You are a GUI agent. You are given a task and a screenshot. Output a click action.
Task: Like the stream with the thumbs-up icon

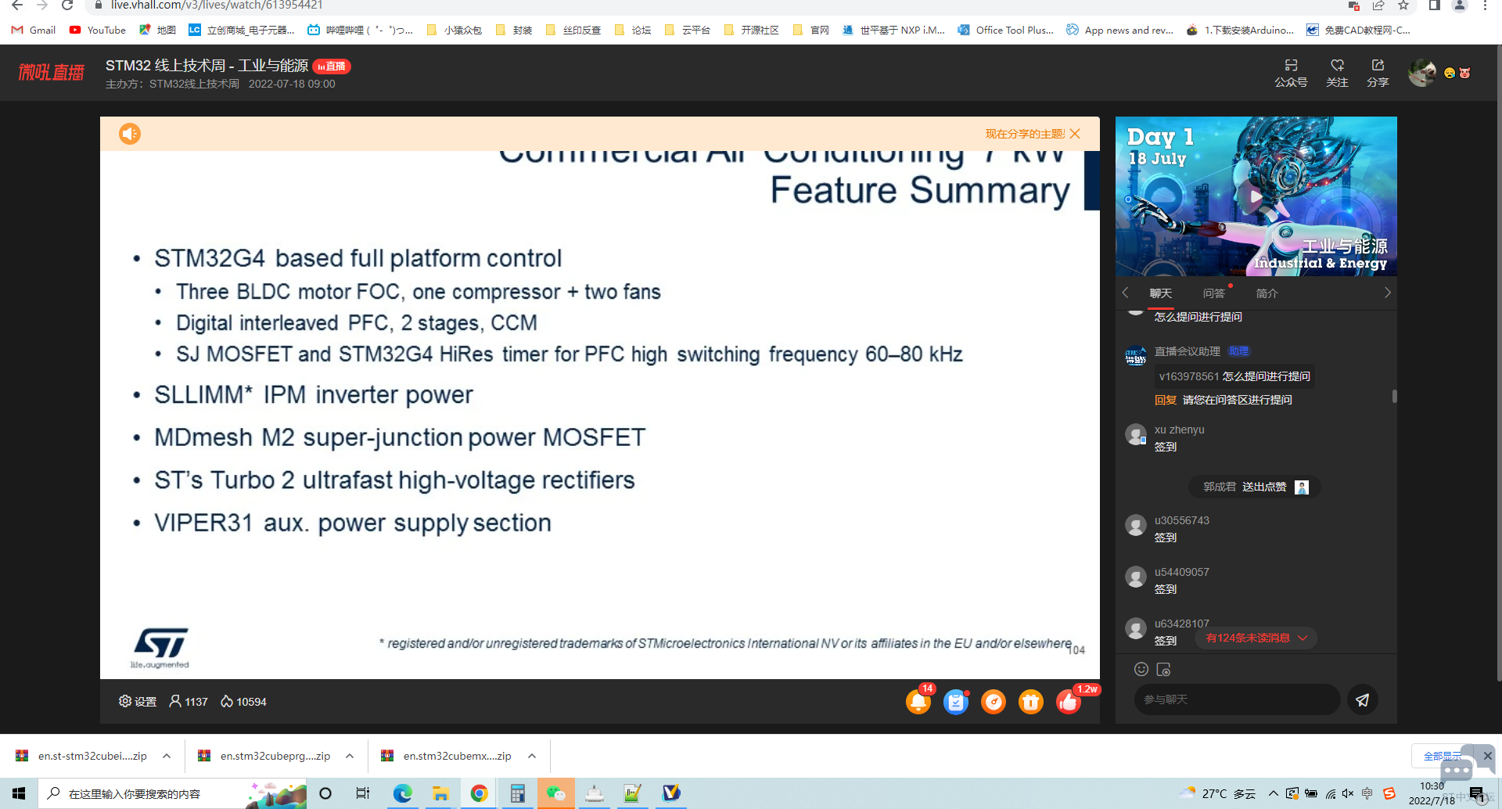[x=1069, y=701]
